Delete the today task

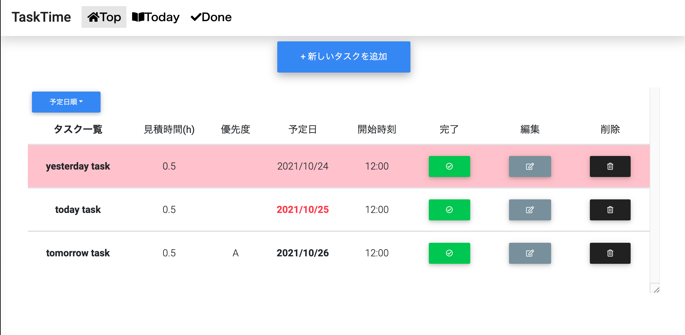click(x=610, y=210)
